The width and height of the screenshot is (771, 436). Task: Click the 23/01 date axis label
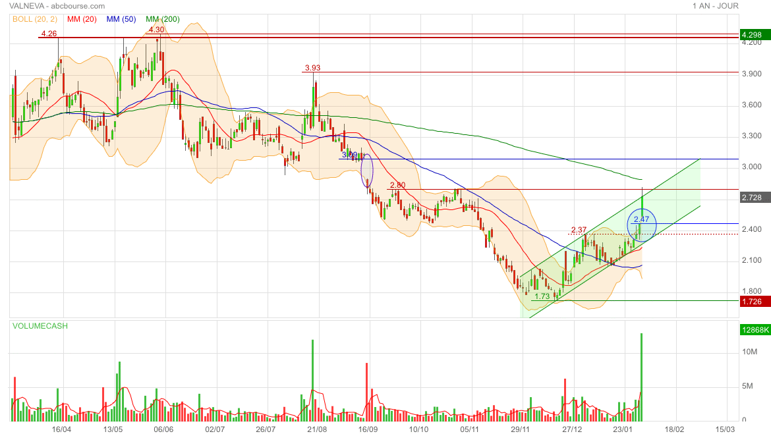click(x=623, y=429)
